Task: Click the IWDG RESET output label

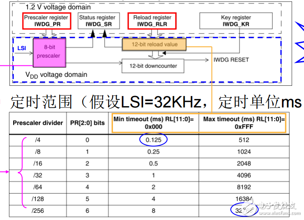Action: 231,60
